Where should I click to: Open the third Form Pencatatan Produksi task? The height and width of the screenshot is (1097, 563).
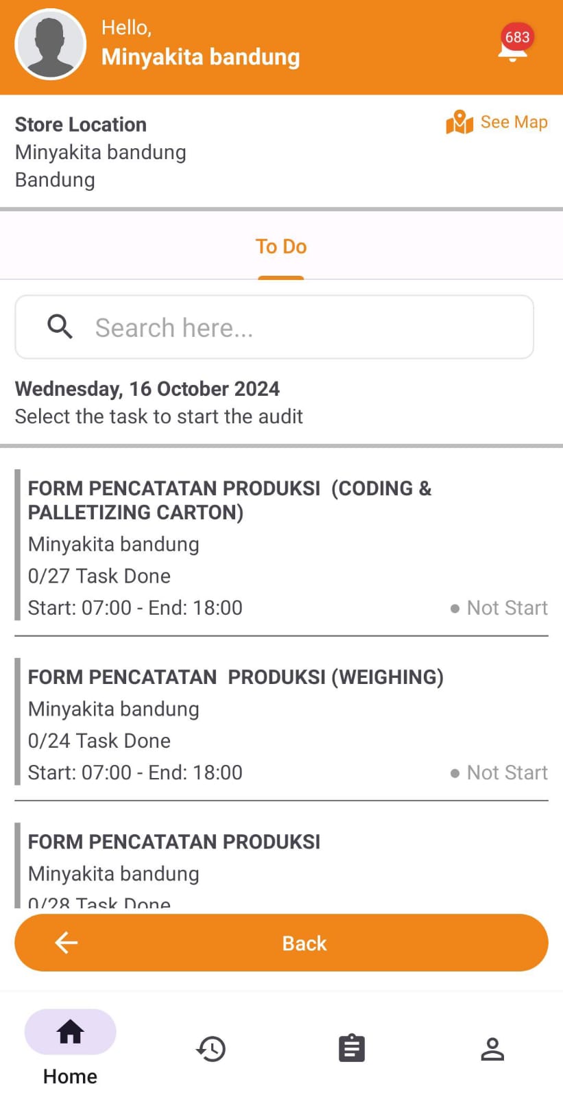click(x=174, y=842)
